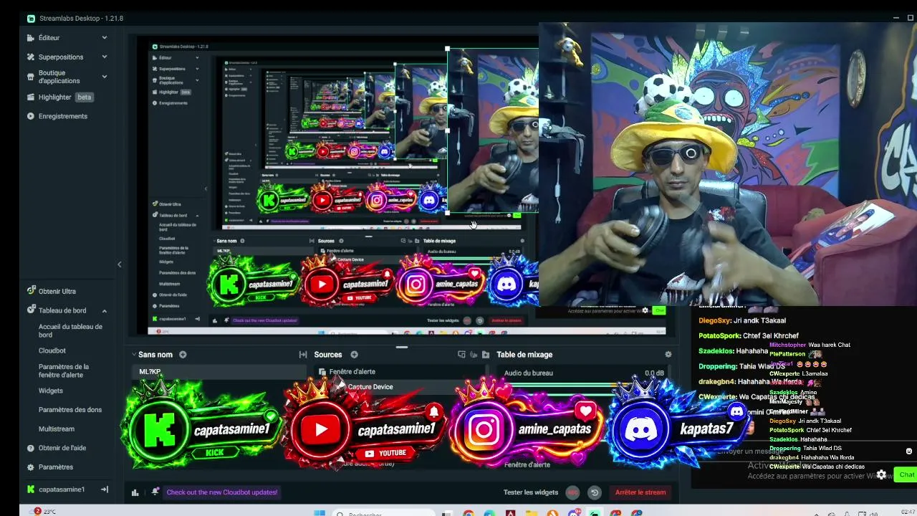Viewport: 917px width, 516px height.
Task: Select the Widgets menu item
Action: click(x=51, y=391)
